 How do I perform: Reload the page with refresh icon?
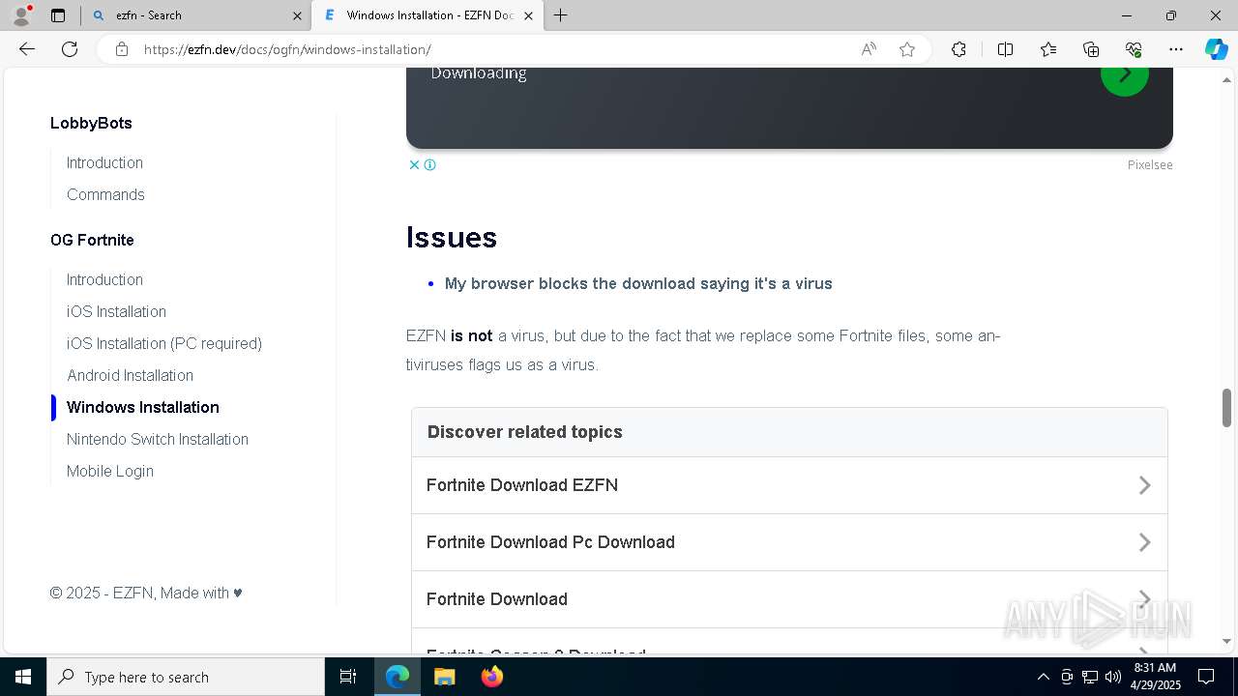(x=70, y=49)
